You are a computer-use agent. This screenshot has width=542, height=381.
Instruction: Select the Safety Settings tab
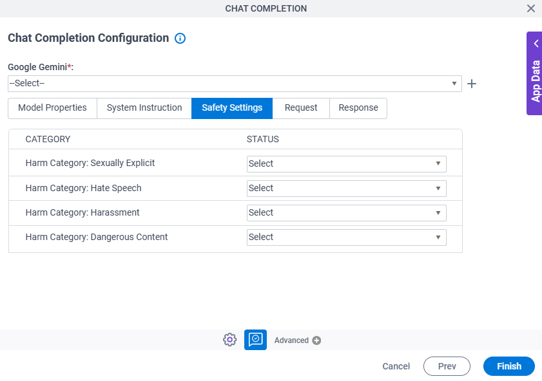tap(232, 108)
